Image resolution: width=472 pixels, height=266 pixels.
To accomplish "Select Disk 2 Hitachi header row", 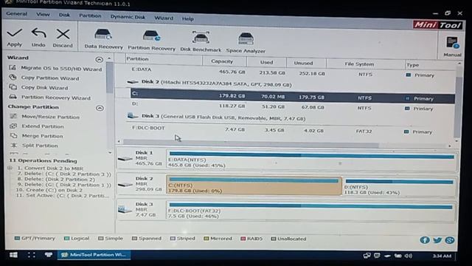I will click(x=209, y=83).
